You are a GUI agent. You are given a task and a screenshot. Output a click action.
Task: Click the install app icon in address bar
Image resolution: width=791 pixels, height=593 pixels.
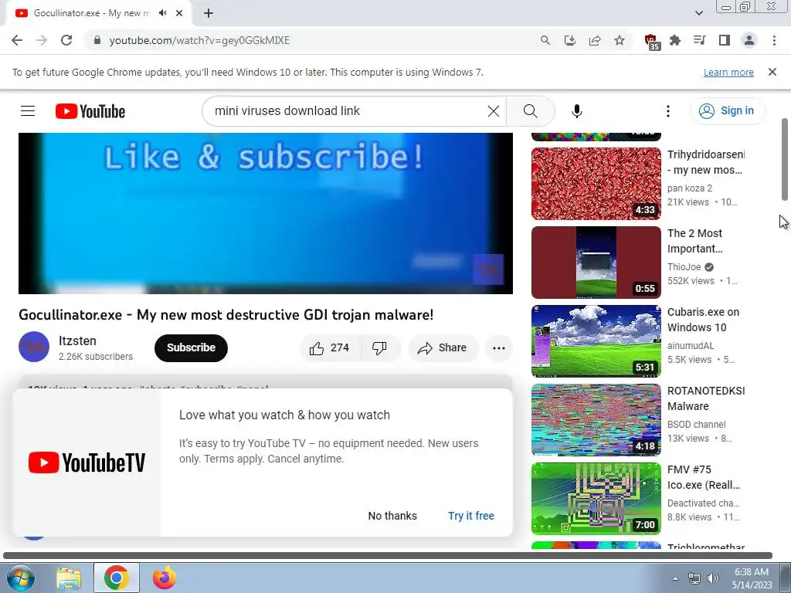(x=570, y=40)
